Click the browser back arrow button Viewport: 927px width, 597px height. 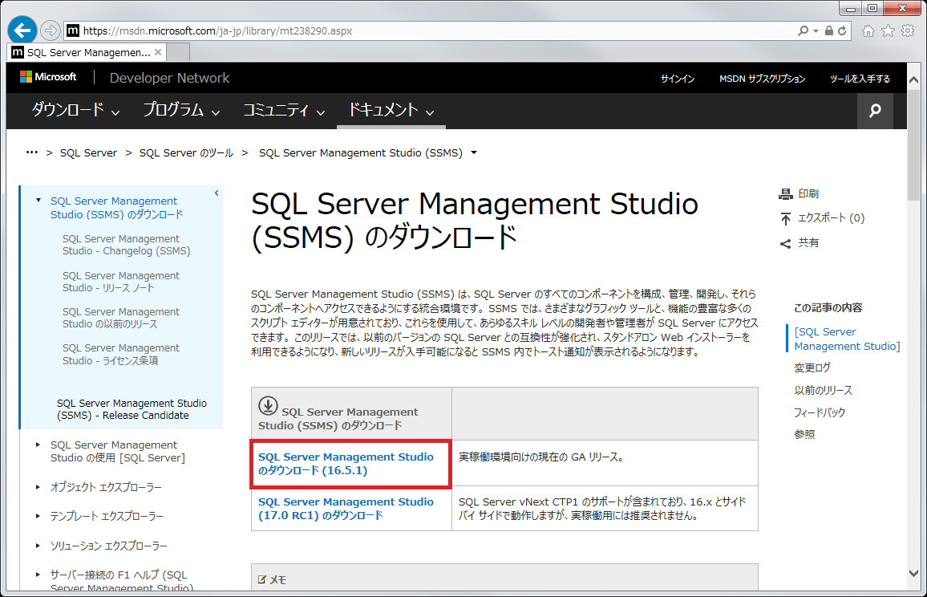pos(22,30)
